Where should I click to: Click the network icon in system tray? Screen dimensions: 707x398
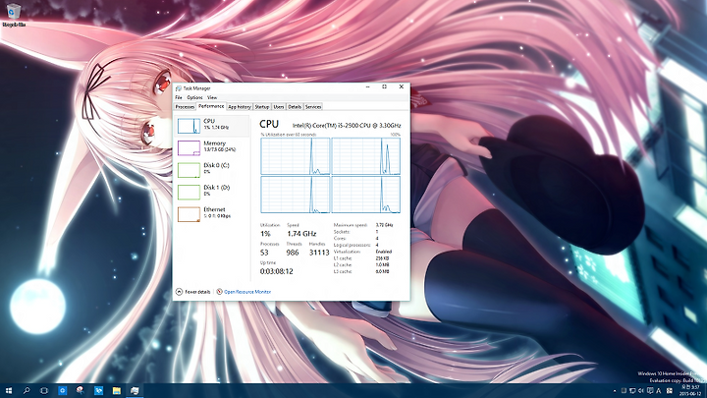point(632,391)
